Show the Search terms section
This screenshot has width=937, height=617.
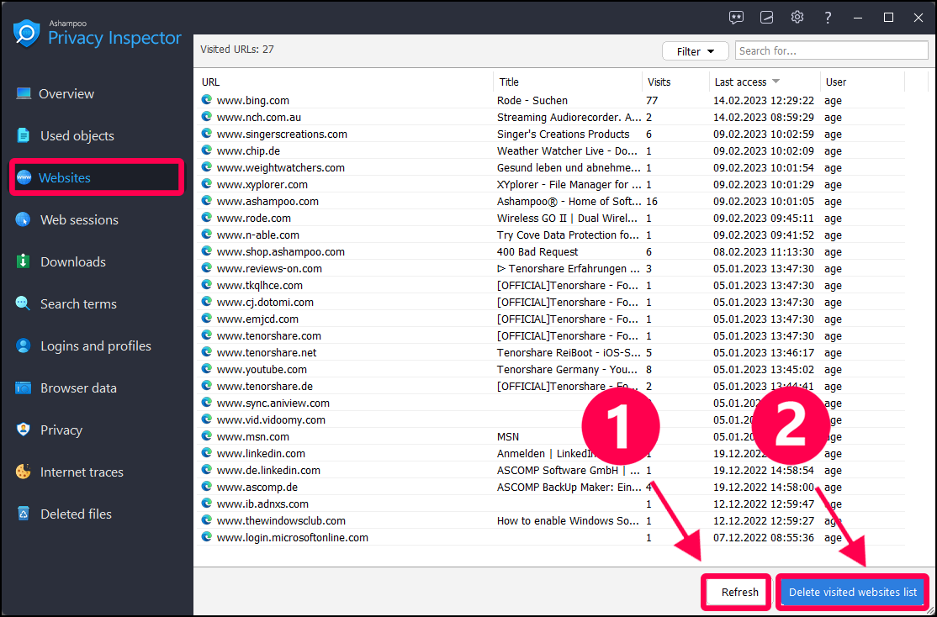point(78,303)
